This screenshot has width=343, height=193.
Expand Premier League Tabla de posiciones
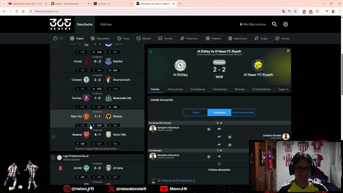point(97,149)
